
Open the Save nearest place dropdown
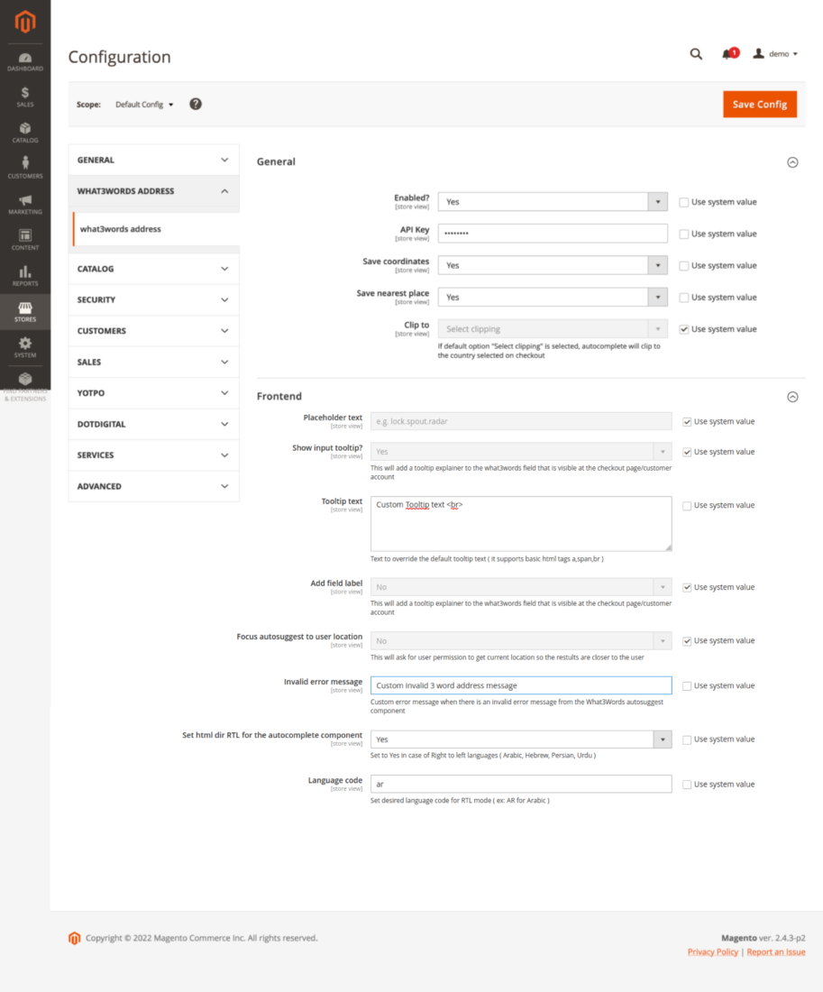[x=553, y=297]
